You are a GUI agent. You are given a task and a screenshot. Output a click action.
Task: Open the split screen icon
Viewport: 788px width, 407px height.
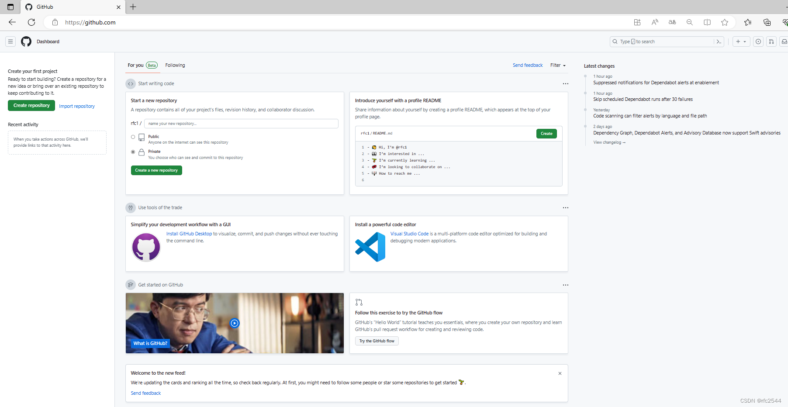[x=707, y=22]
